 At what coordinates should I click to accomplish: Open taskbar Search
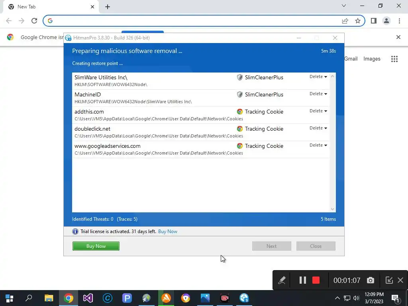[29, 298]
